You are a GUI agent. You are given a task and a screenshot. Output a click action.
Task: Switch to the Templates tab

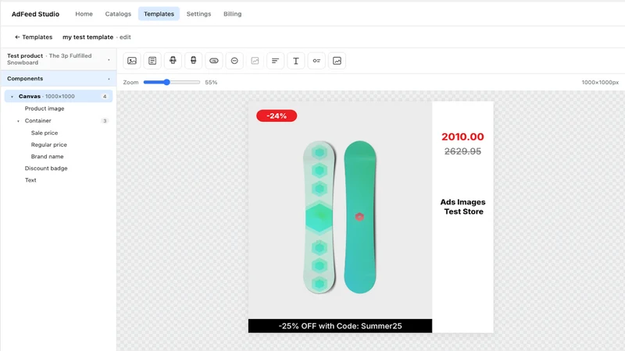click(x=159, y=14)
